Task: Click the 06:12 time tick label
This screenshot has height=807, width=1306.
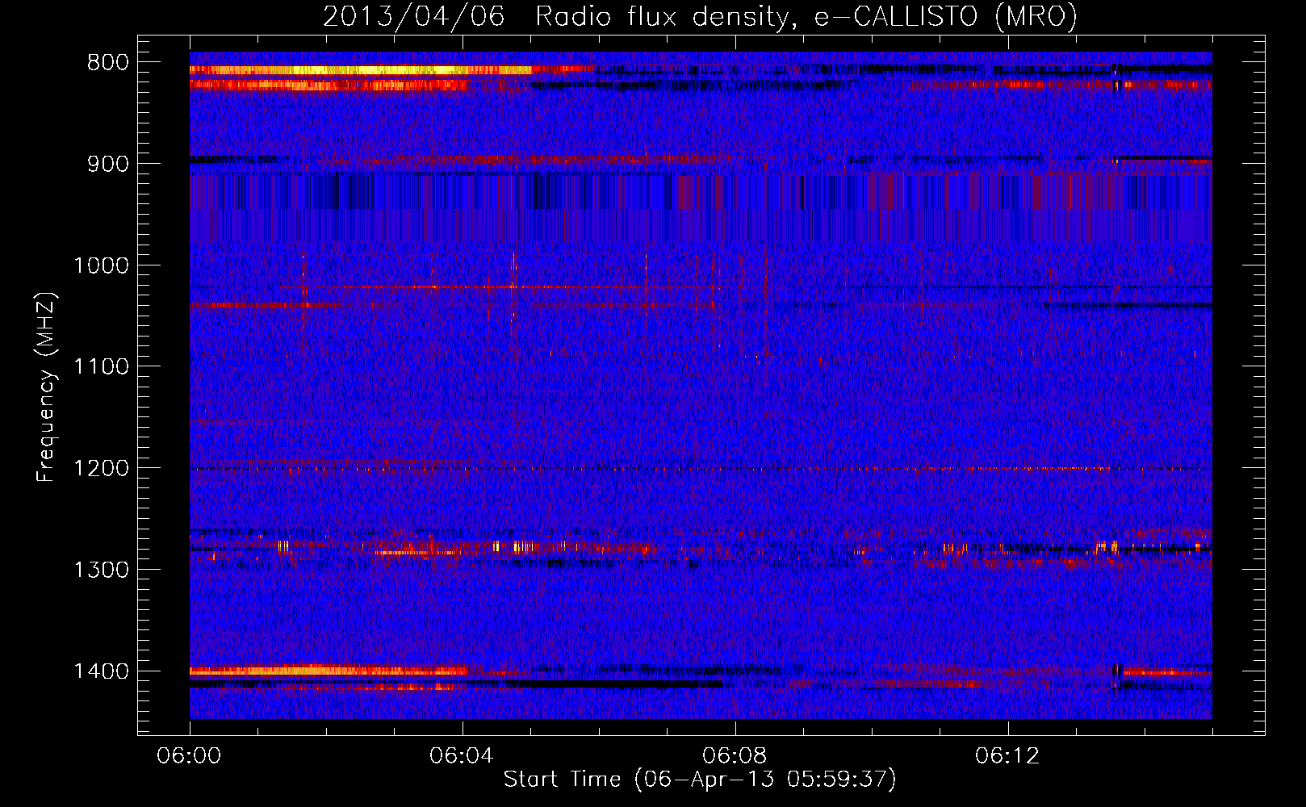Action: point(1007,756)
